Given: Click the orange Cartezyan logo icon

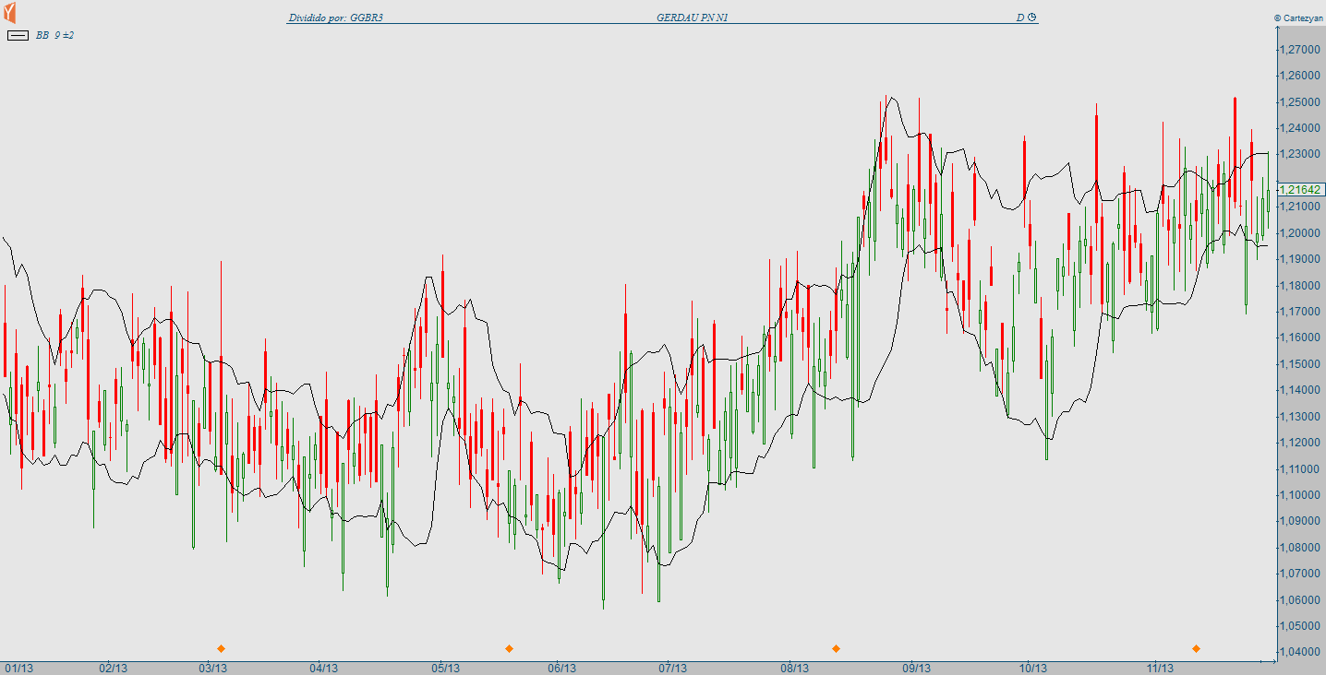Looking at the screenshot, I should [9, 12].
